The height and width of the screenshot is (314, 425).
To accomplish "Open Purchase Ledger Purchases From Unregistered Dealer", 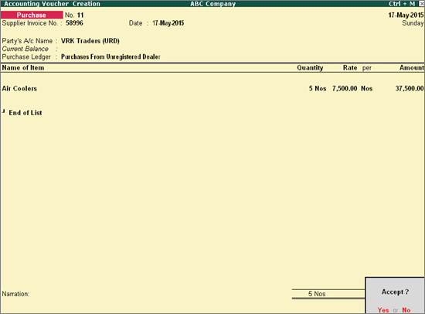I will 110,56.
